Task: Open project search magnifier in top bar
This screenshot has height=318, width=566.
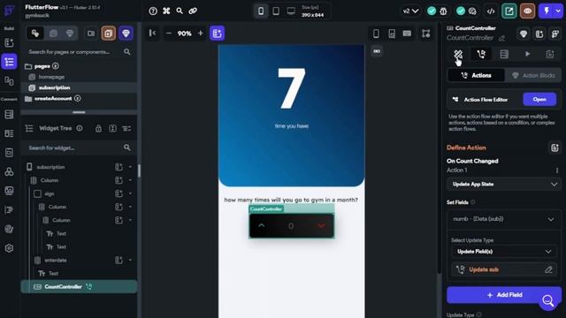Action: click(180, 11)
